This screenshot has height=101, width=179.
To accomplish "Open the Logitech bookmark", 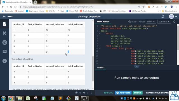I will coord(19,11).
